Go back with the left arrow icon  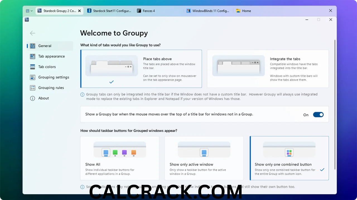33,33
